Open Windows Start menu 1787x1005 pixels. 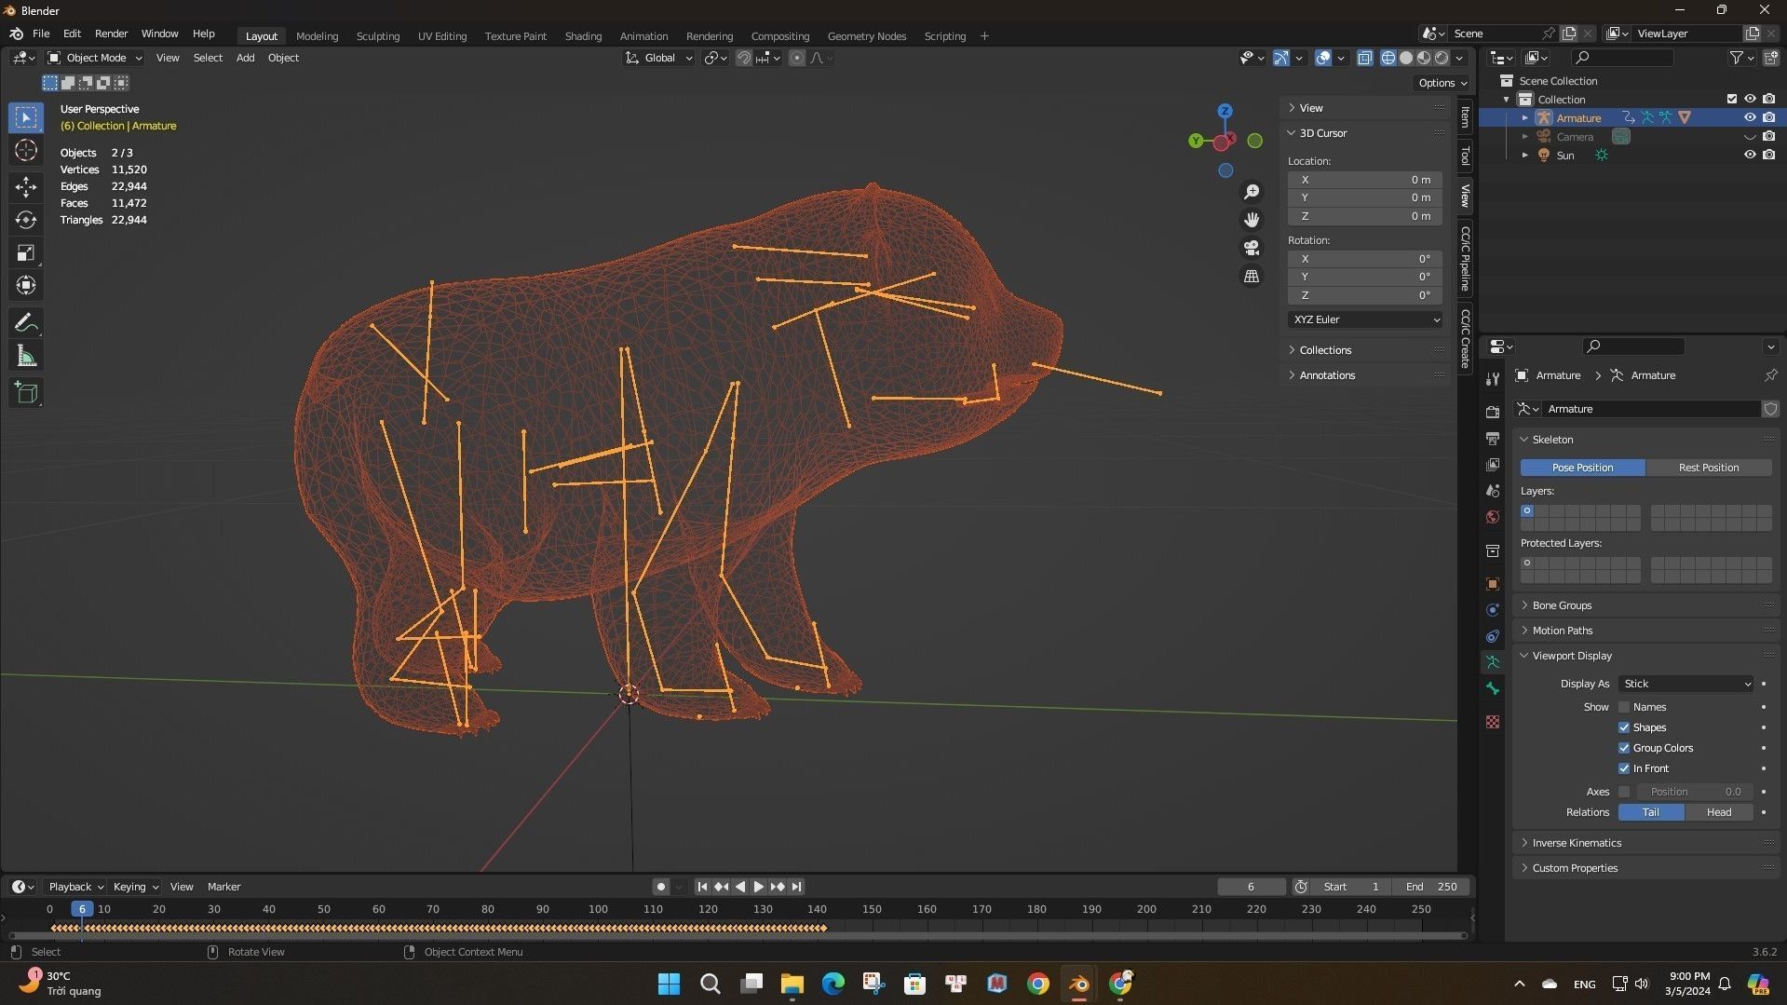669,984
